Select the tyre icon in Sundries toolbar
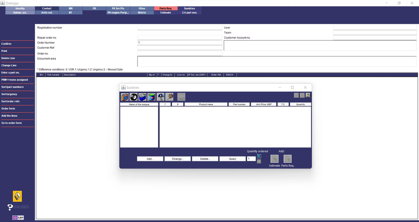 133,97
